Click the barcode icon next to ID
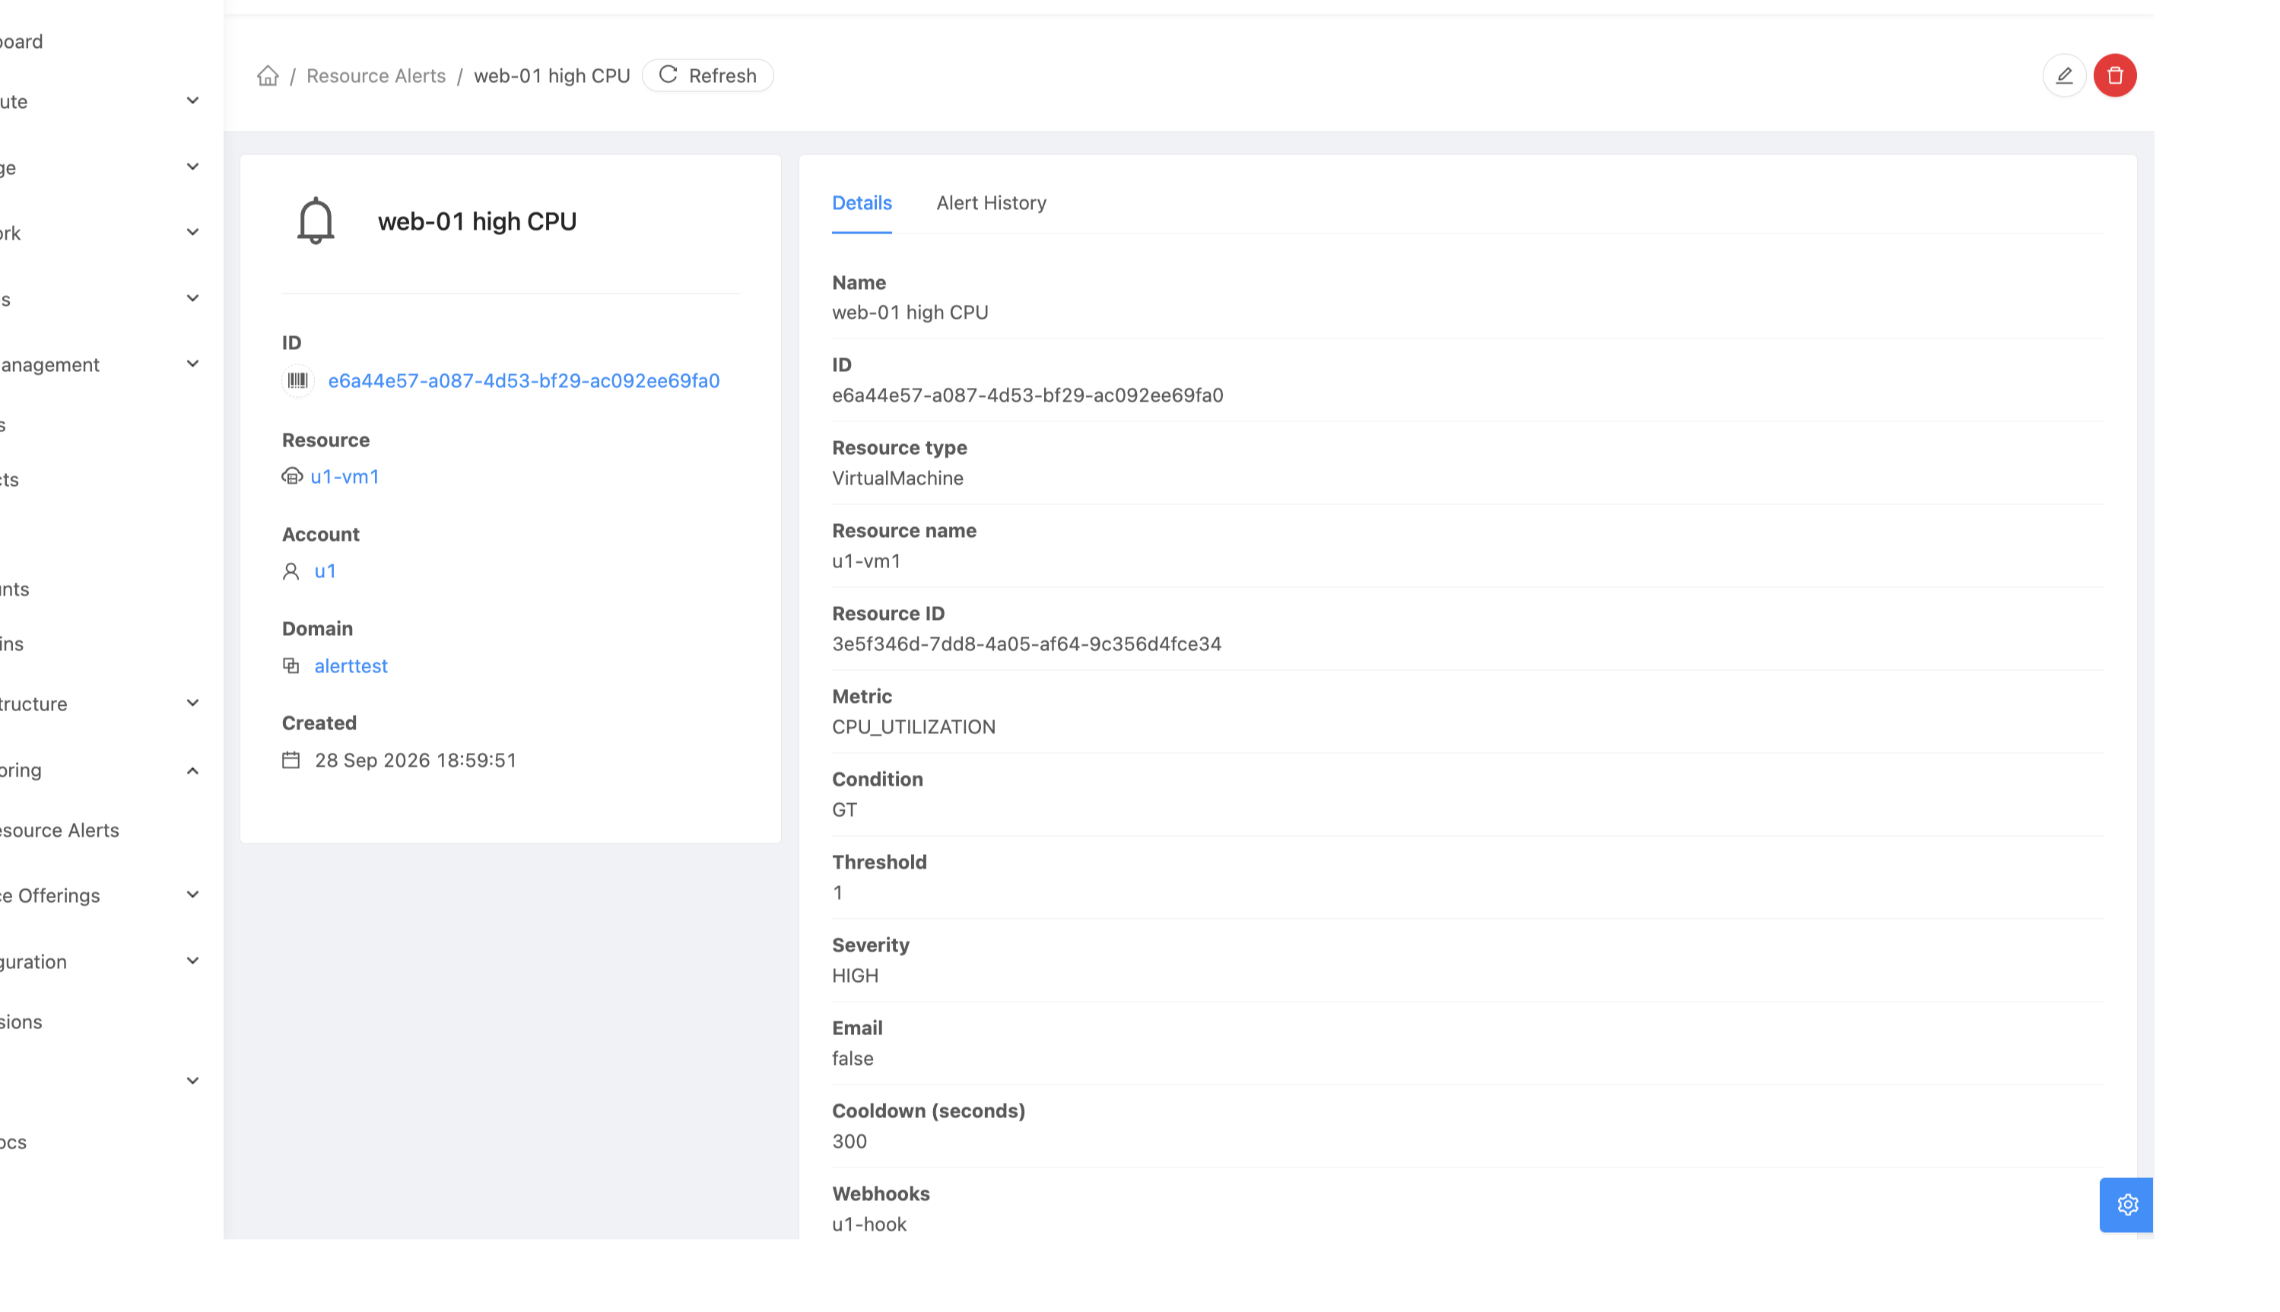 click(x=297, y=380)
